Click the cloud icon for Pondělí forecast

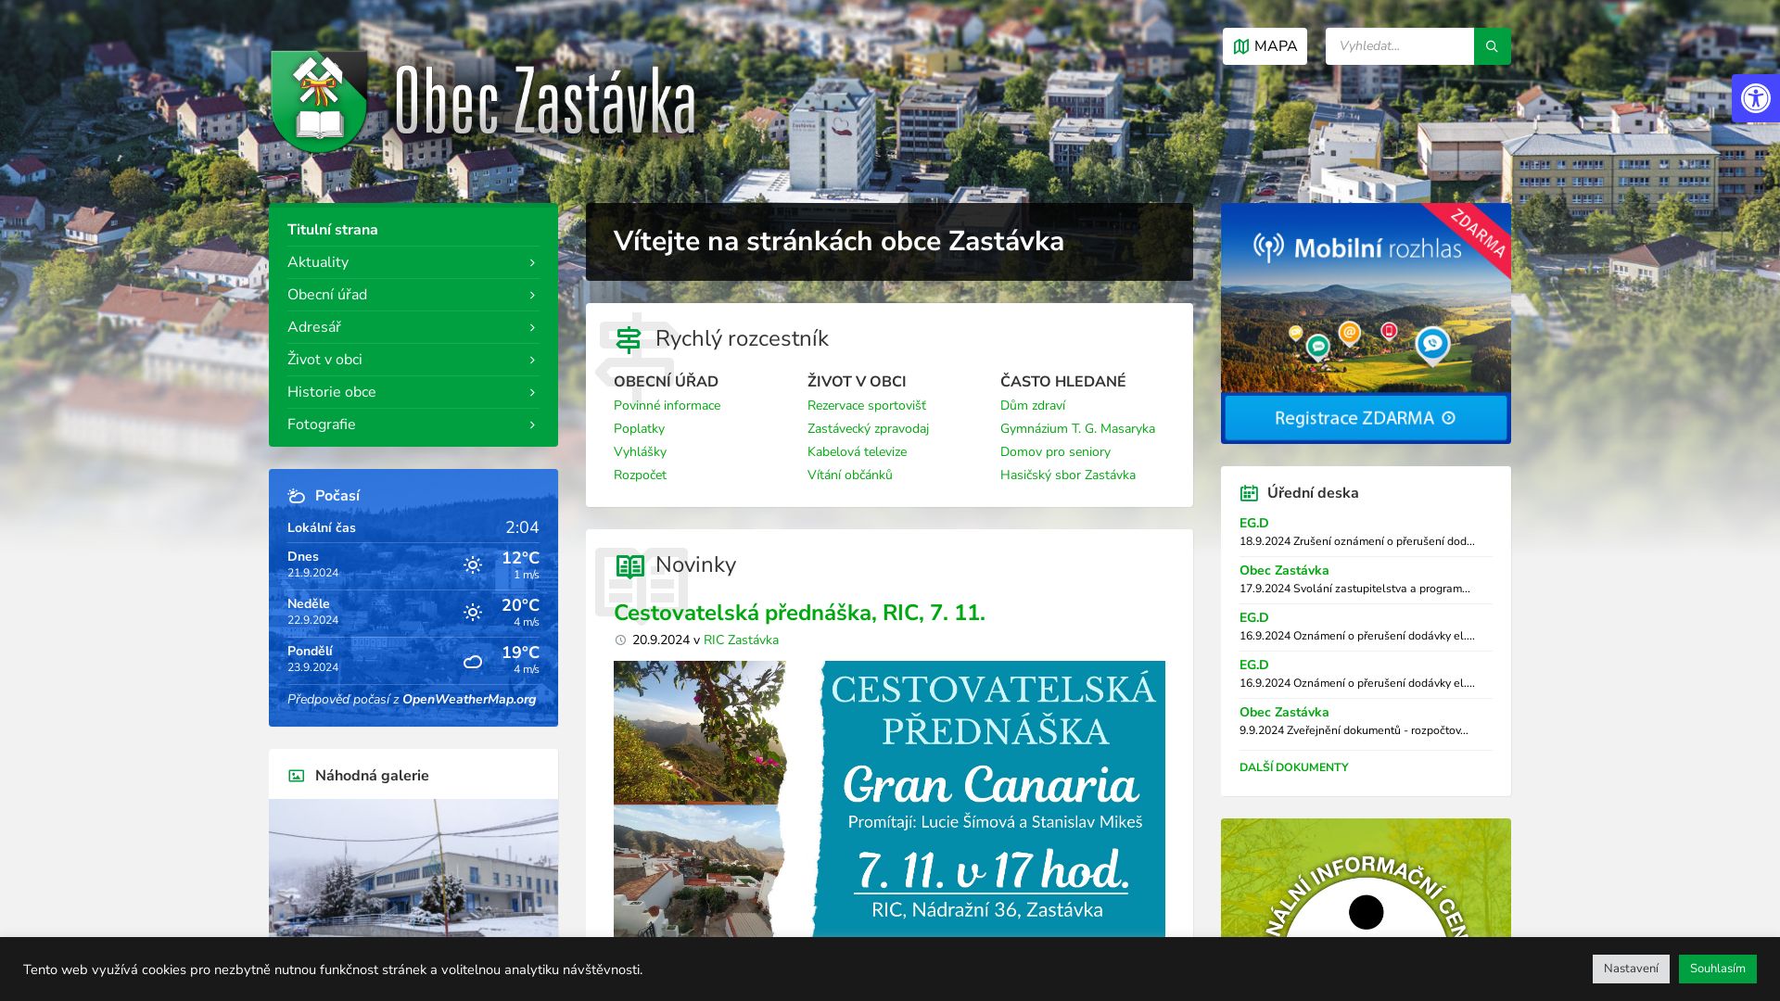pyautogui.click(x=473, y=661)
